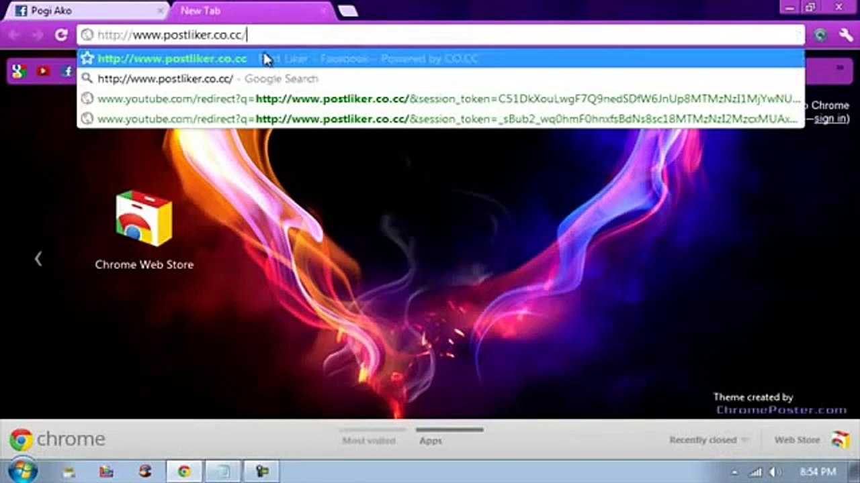Pick the YouTube redirect suggestion with token C51Dk
860x483 pixels.
441,99
